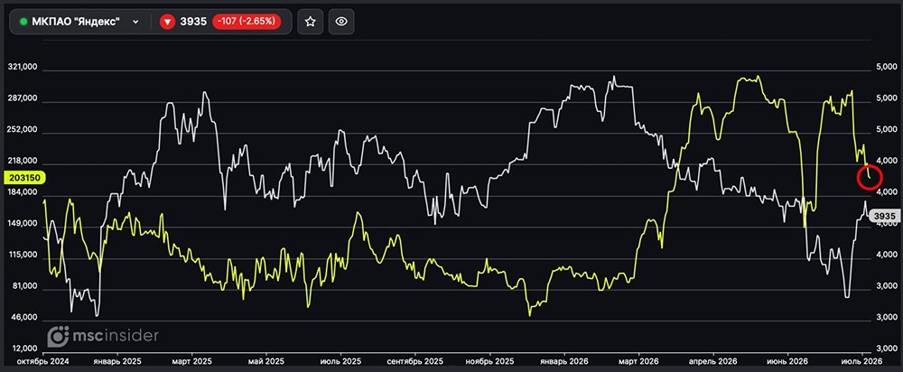Click the 81,000 left axis label
Screen dimensions: 903x372
click(24, 286)
